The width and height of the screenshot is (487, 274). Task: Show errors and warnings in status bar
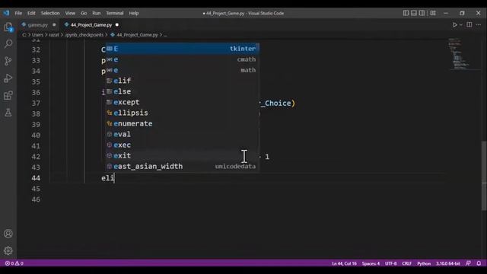(14, 263)
